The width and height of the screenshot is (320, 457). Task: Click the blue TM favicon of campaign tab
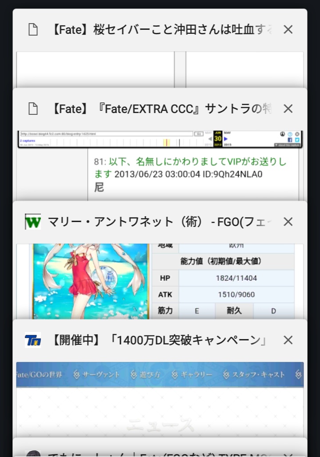tap(33, 340)
